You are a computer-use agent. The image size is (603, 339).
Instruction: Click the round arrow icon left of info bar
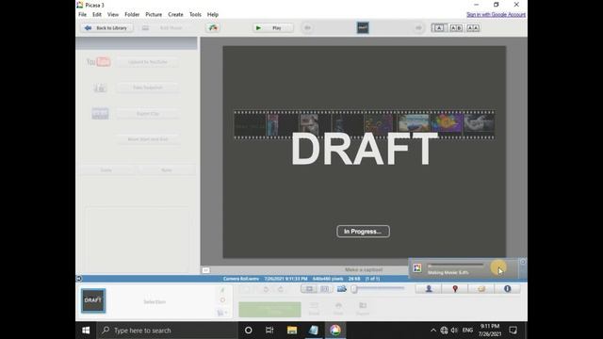79,279
